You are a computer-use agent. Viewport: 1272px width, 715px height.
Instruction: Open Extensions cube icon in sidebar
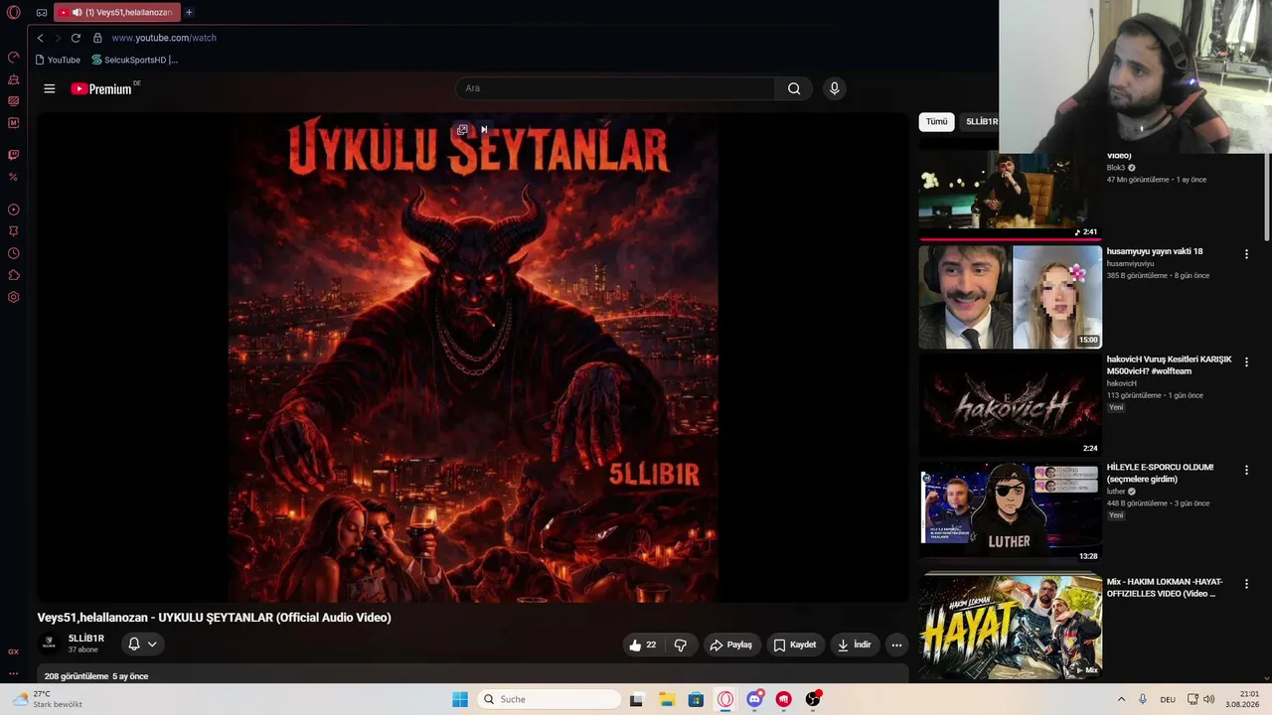coord(14,275)
